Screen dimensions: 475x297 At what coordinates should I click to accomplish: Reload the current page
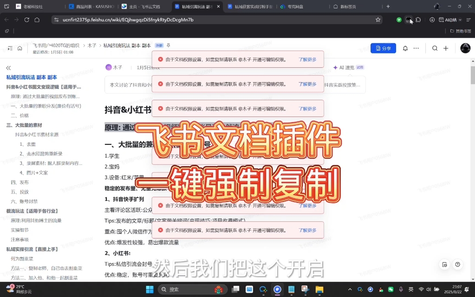point(26,19)
